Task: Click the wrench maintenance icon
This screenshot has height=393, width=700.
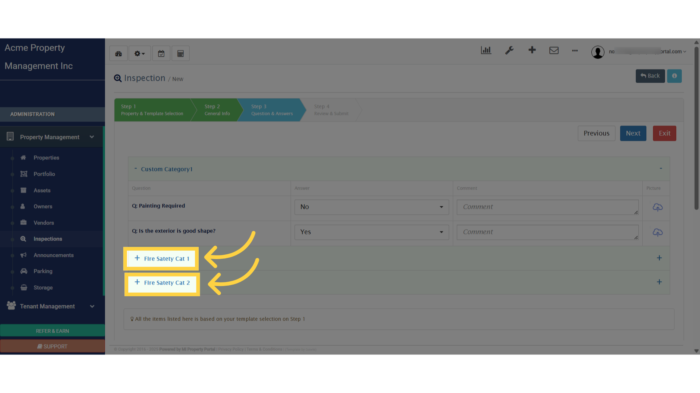Action: tap(509, 50)
